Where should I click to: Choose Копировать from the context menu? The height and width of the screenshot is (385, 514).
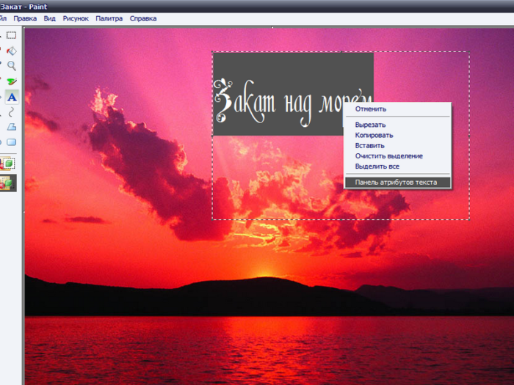374,136
